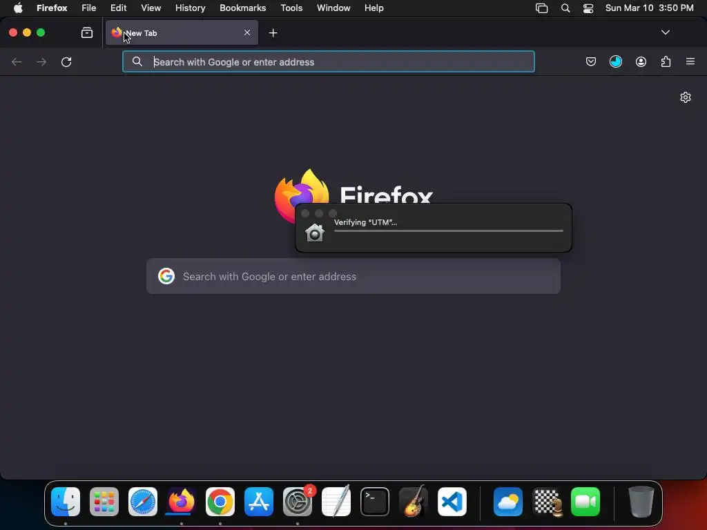Open the History menu
This screenshot has height=530, width=707.
point(191,8)
